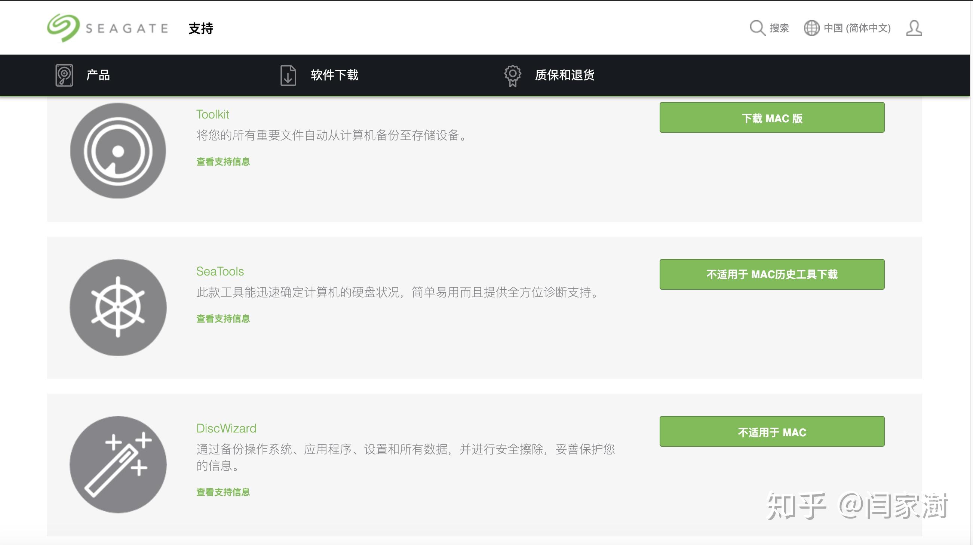973x545 pixels.
Task: Click the SeaTools ship wheel icon
Action: pos(118,307)
